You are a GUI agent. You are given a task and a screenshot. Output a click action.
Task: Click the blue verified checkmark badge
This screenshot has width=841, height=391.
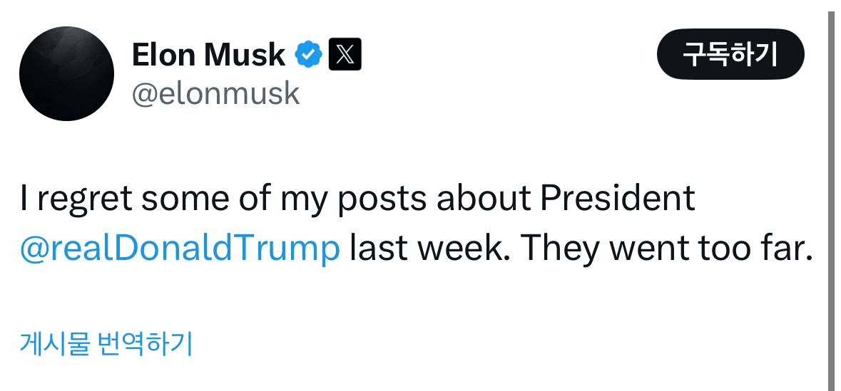click(x=308, y=55)
